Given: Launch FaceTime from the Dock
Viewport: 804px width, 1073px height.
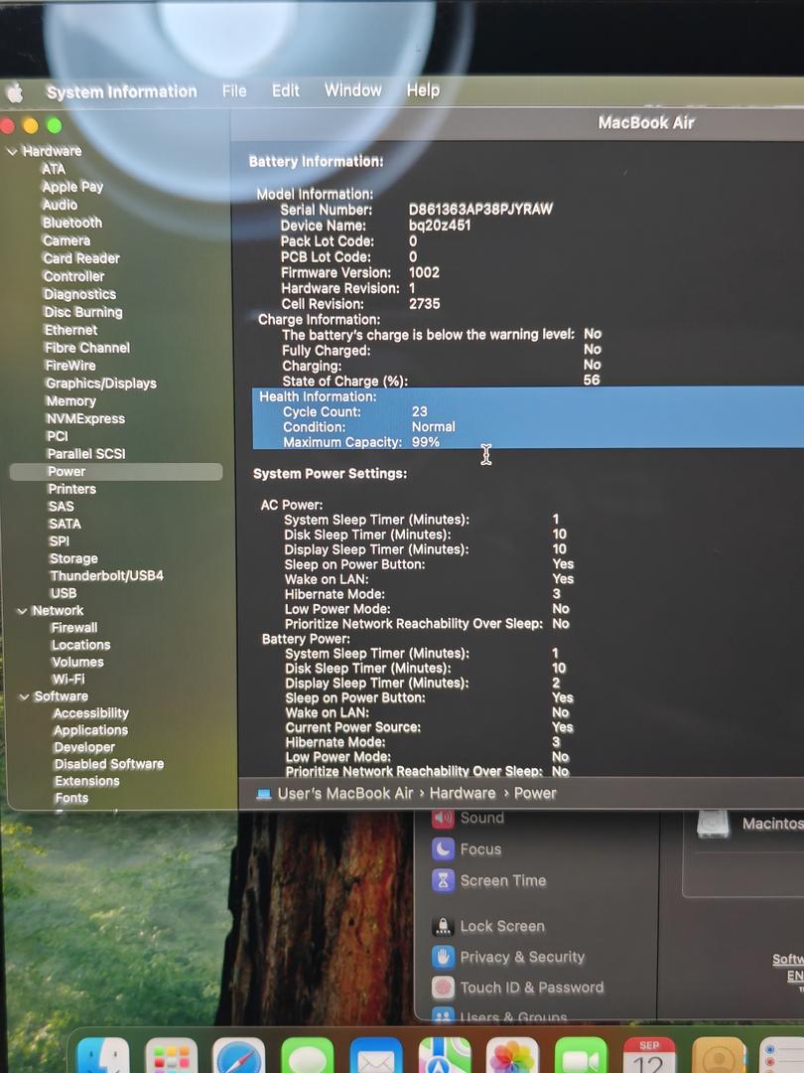Looking at the screenshot, I should [581, 1056].
